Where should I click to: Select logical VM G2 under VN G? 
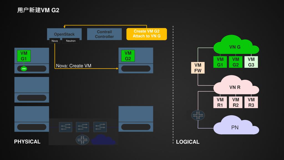(236, 62)
